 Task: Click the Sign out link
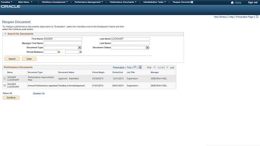[253, 2]
